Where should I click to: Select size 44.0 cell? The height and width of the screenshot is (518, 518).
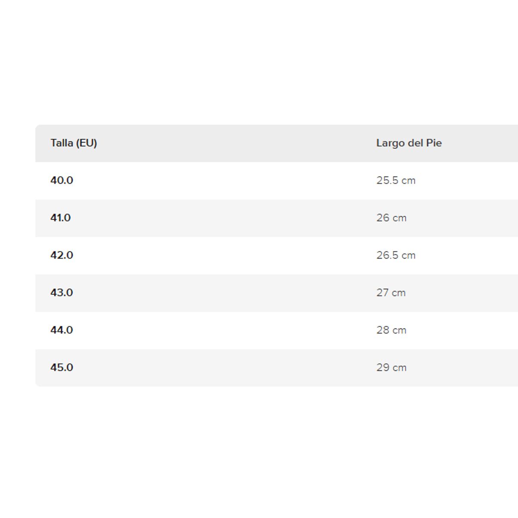tap(62, 330)
